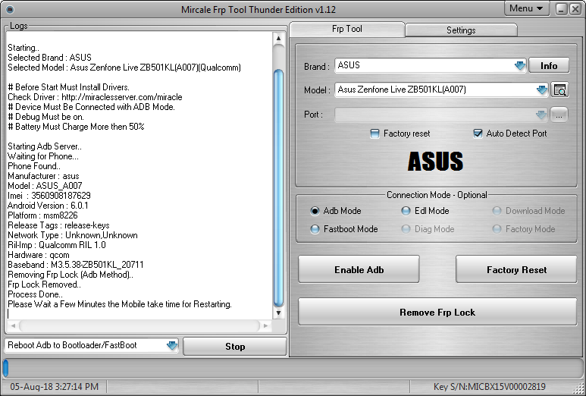Minimize the Miracle Frp Tool window
Screen dimensions: 586x396
tap(561, 9)
